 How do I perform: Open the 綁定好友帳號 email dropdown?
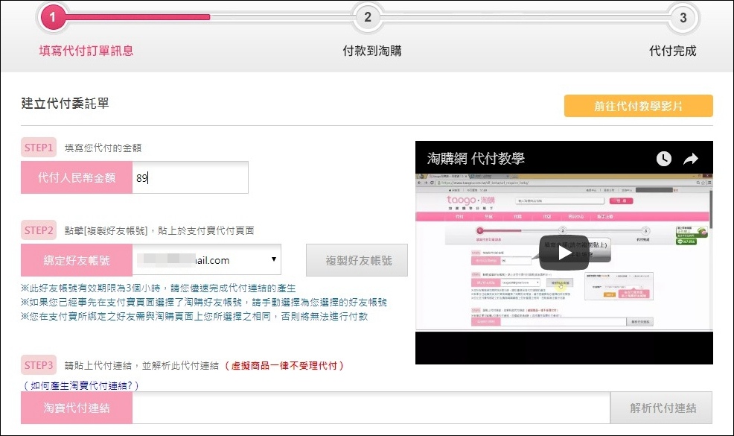pyautogui.click(x=207, y=259)
